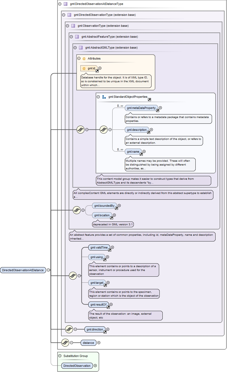Follow gml:validTime reference arrow icon
This screenshot has width=227, height=372.
pos(110,250)
